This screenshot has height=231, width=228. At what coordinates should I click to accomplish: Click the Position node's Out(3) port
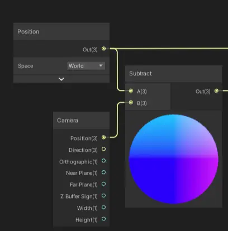[x=104, y=49]
